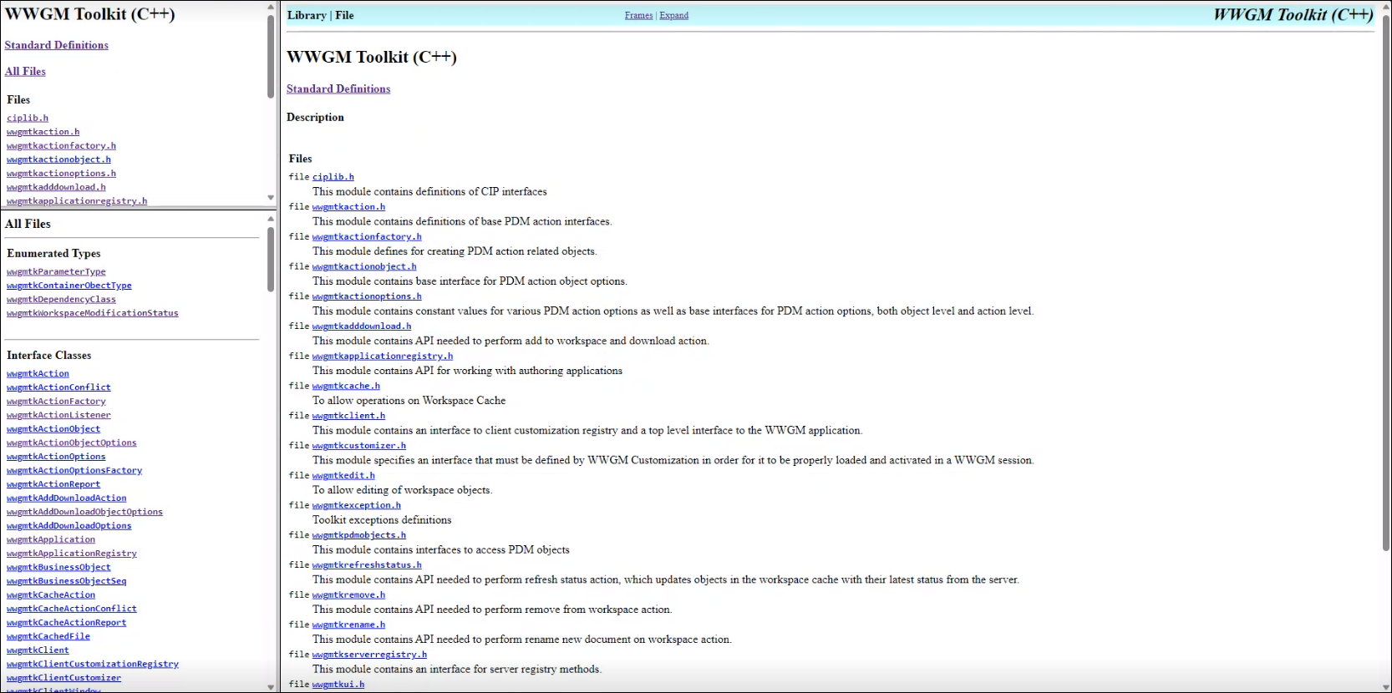1392x693 pixels.
Task: Click the Expand link in the header
Action: click(x=673, y=15)
